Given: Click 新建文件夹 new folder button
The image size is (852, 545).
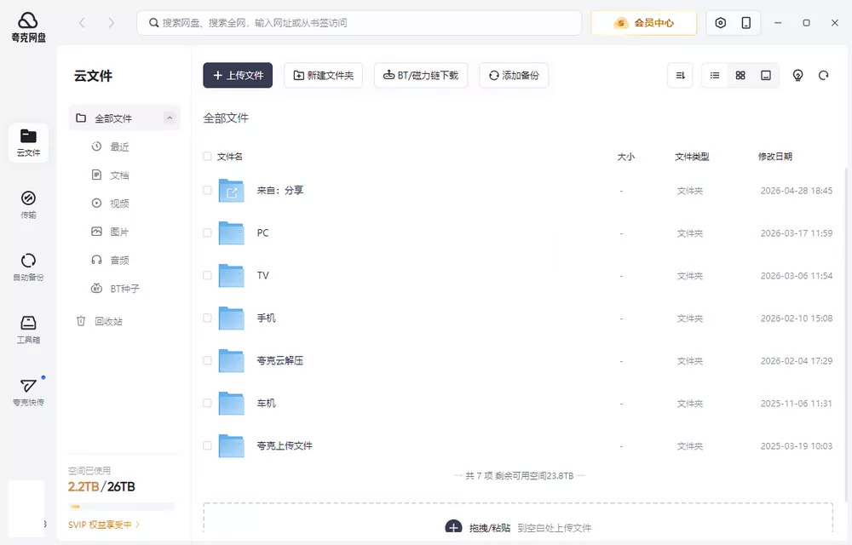Looking at the screenshot, I should click(323, 76).
